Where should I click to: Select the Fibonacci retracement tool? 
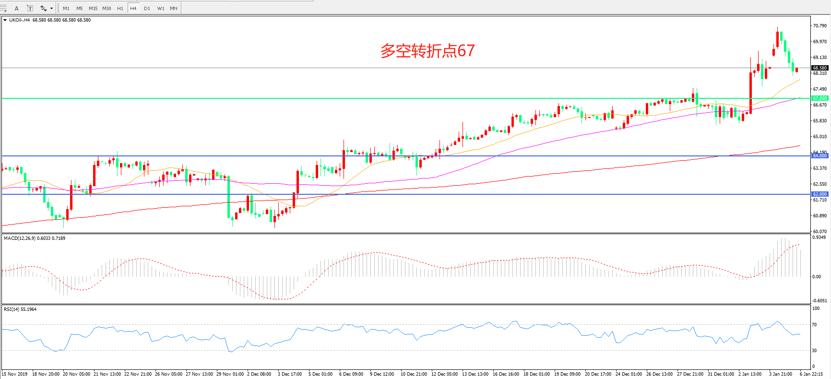click(3, 8)
